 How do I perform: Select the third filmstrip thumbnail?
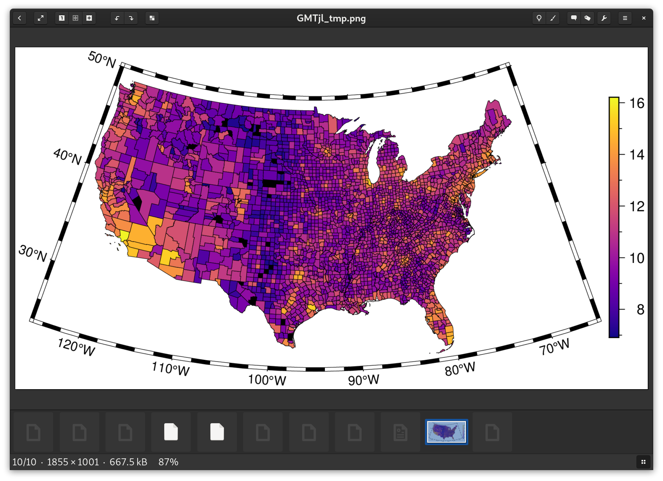[125, 432]
